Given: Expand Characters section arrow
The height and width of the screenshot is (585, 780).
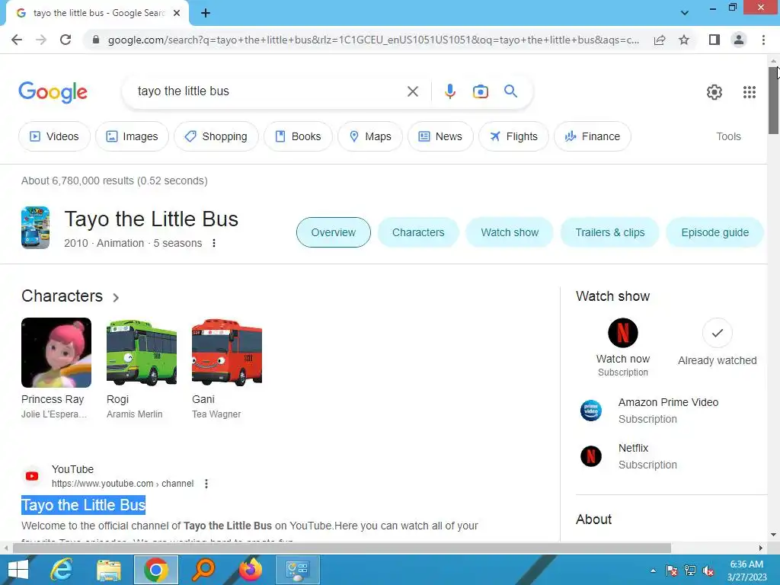Looking at the screenshot, I should (116, 298).
